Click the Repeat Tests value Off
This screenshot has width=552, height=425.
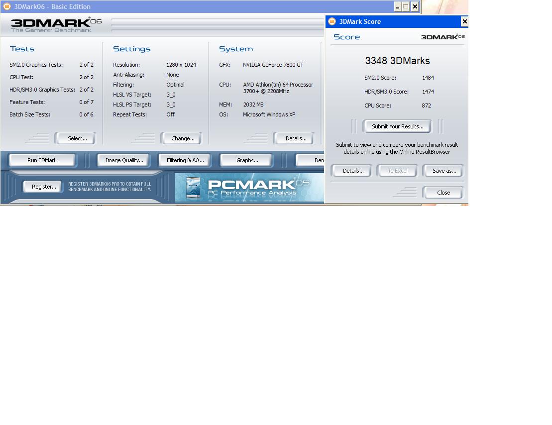click(x=170, y=114)
